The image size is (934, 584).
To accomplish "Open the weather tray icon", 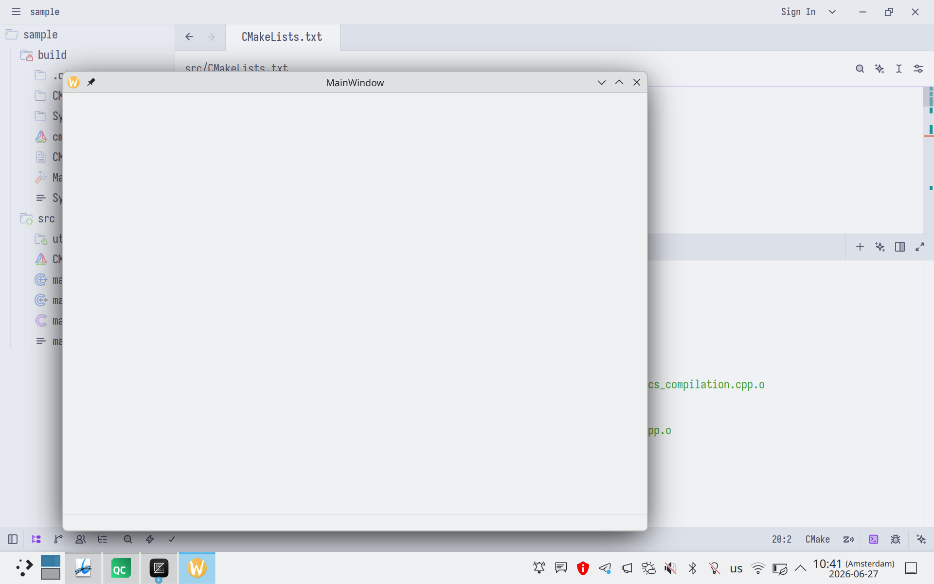I will pyautogui.click(x=648, y=568).
